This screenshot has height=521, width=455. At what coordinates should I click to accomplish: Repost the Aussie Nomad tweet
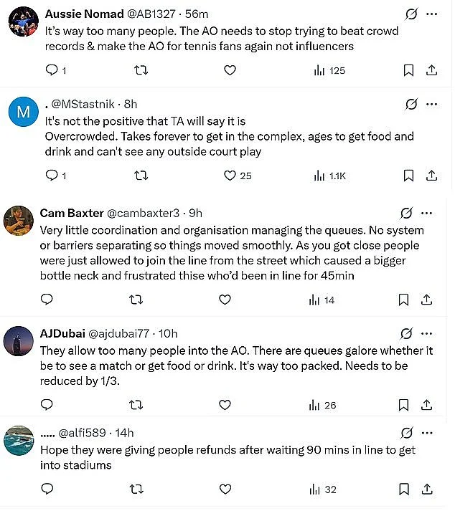(141, 70)
